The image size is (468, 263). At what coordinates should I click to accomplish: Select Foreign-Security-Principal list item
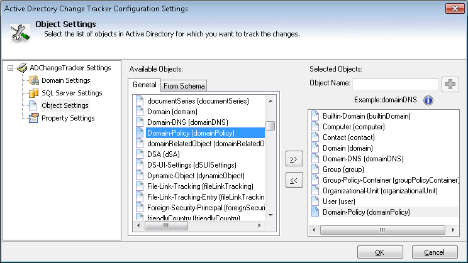[206, 208]
